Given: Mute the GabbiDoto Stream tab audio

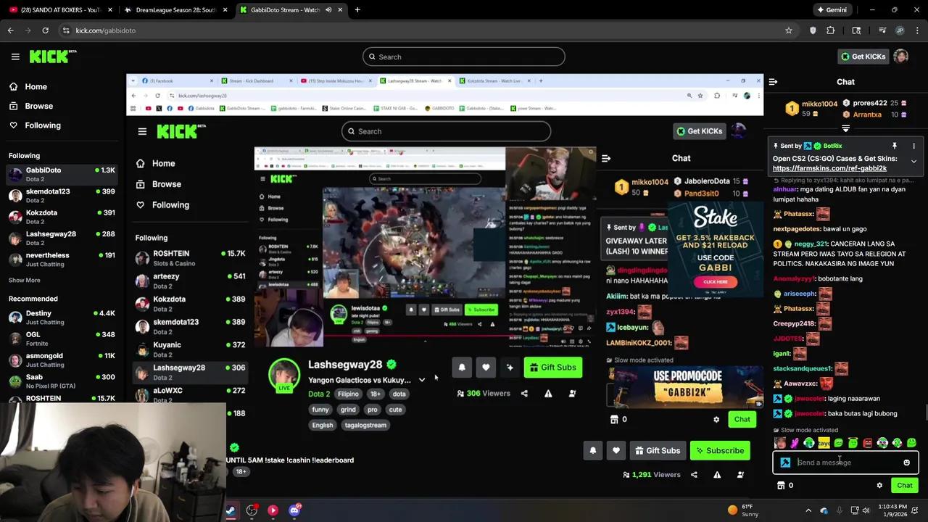Looking at the screenshot, I should (328, 10).
